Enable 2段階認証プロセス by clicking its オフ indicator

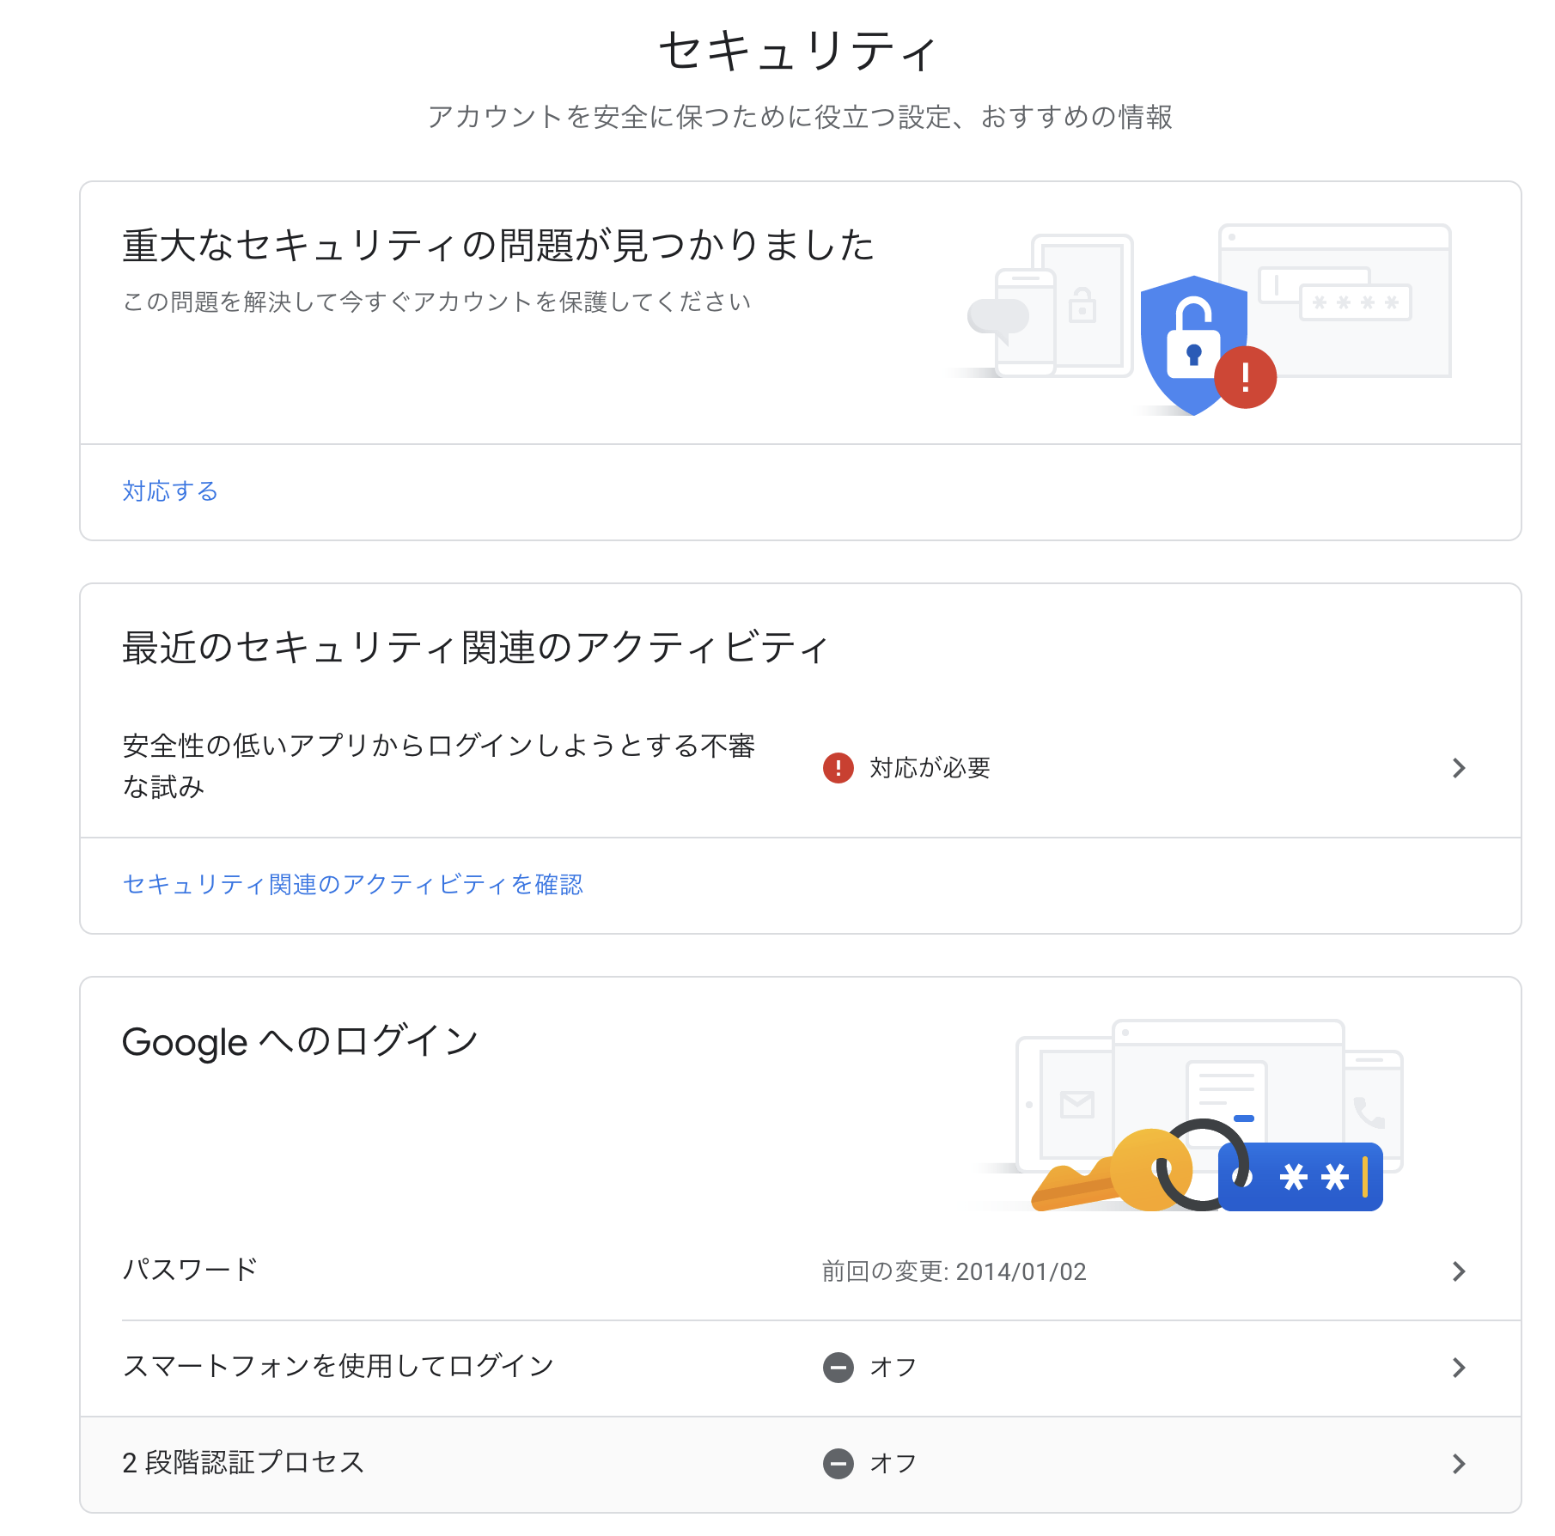click(839, 1464)
